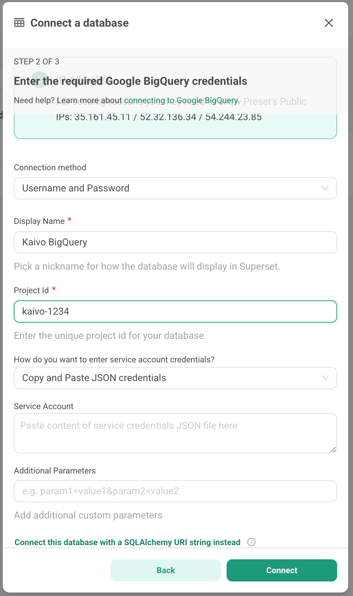The width and height of the screenshot is (353, 596).
Task: Click the Service Account JSON paste area
Action: click(x=175, y=433)
